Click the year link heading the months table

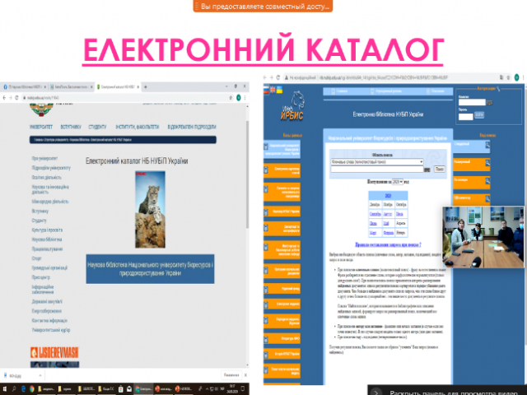pos(388,196)
